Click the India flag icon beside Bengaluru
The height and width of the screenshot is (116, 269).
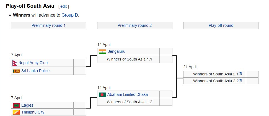102,52
